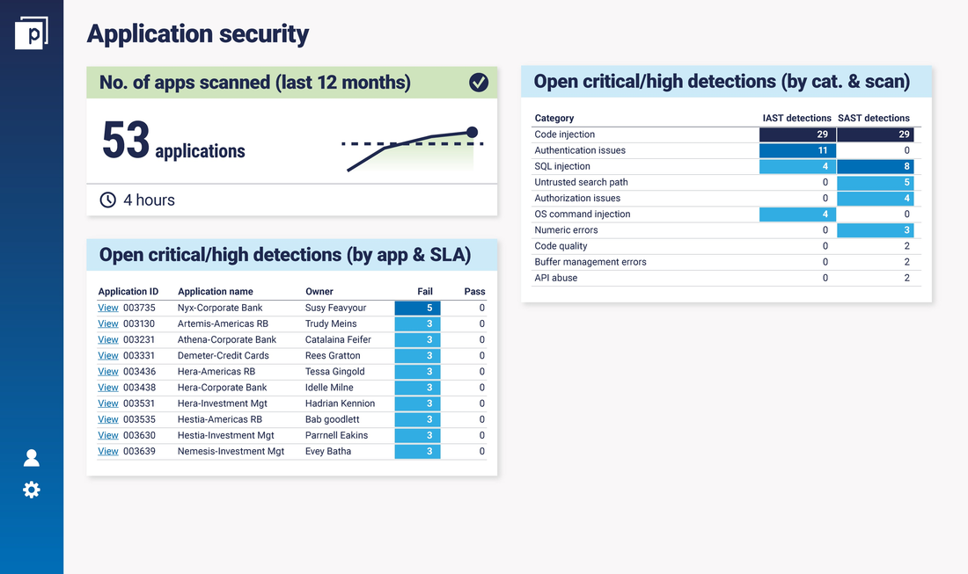
Task: Open the user profile icon in sidebar
Action: pyautogui.click(x=32, y=457)
